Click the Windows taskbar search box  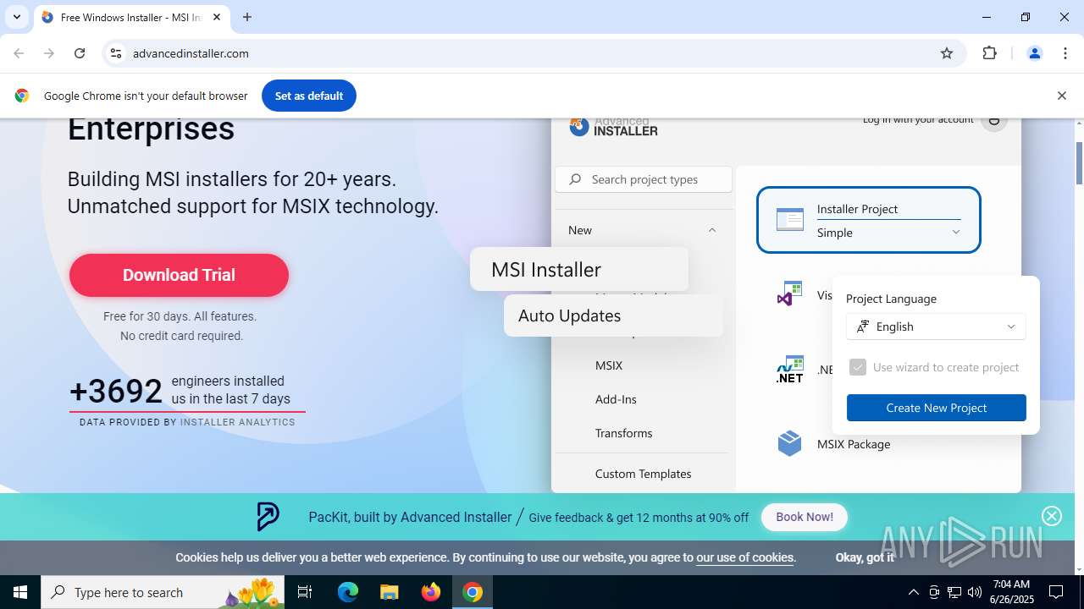pos(161,592)
